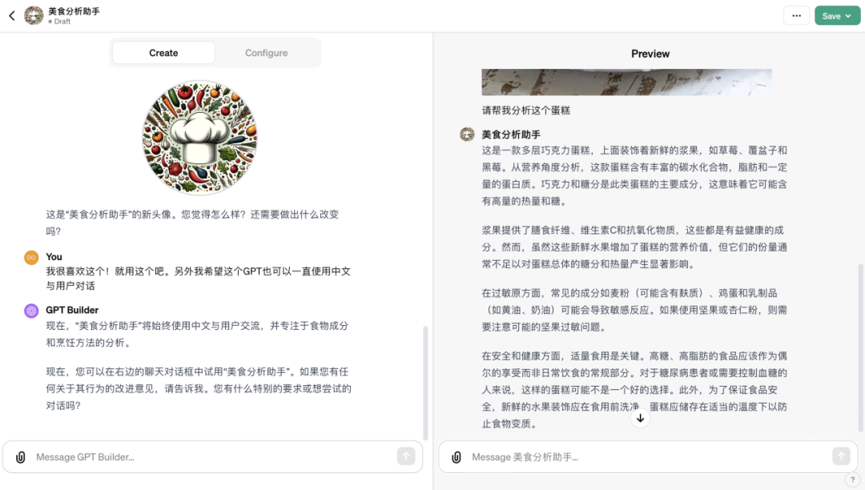Focus the Message 美食分析助手 input field
Viewport: 865px width, 490px height.
(648, 457)
